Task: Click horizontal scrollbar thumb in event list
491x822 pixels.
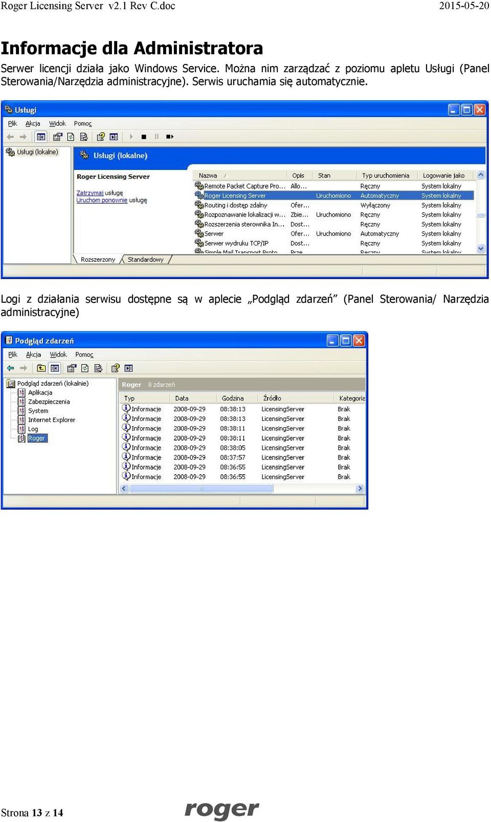Action: (x=201, y=489)
